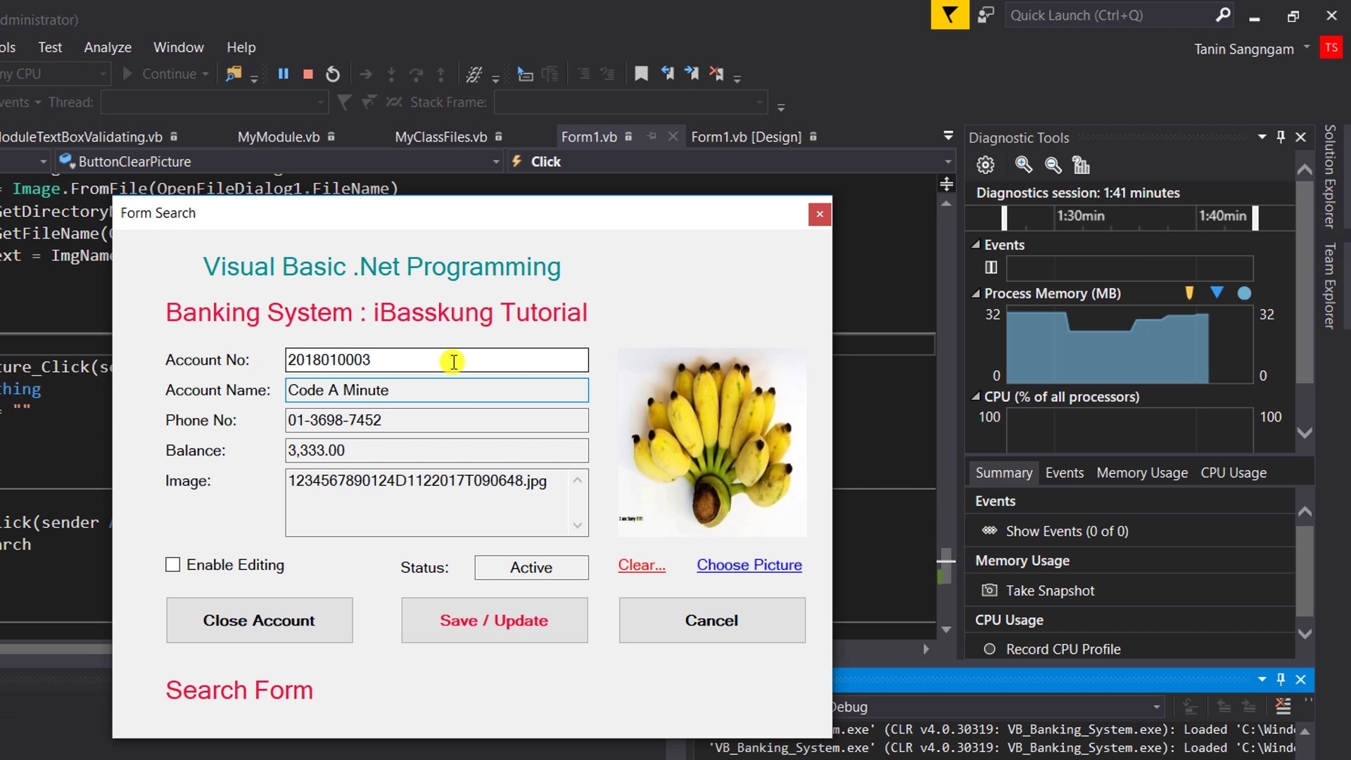Click the Close Account button
Screen dimensions: 1351x760
click(x=260, y=620)
